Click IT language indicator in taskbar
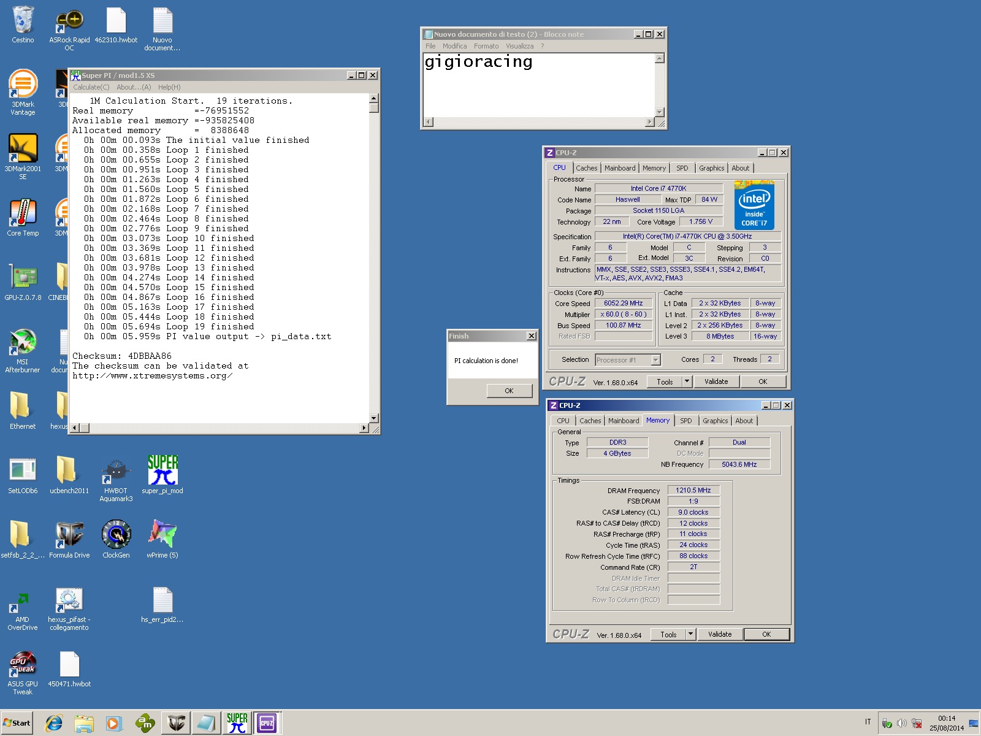The image size is (981, 736). tap(868, 722)
